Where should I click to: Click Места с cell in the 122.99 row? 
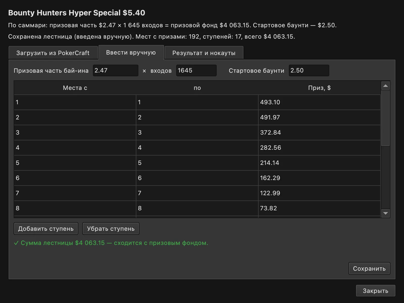[75, 193]
